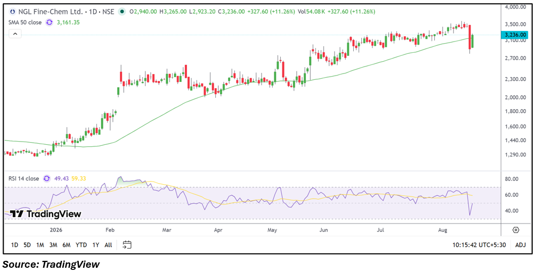Click the May date axis label

tap(272, 229)
